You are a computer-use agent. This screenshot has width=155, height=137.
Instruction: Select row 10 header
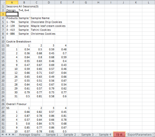[x=3, y=42]
